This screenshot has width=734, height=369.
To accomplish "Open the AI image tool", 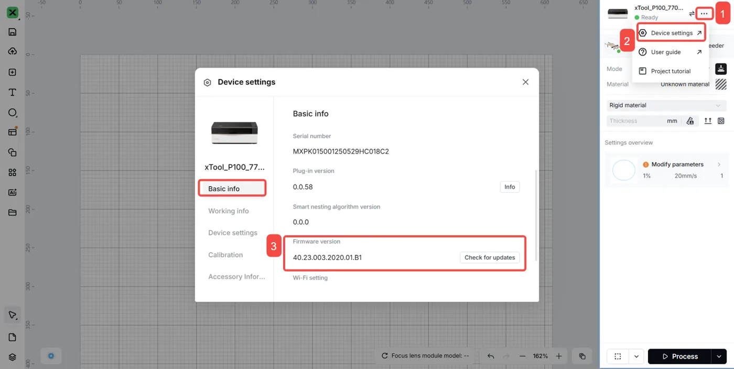I will 13,192.
